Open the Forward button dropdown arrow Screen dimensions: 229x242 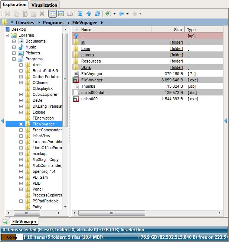click(x=140, y=14)
